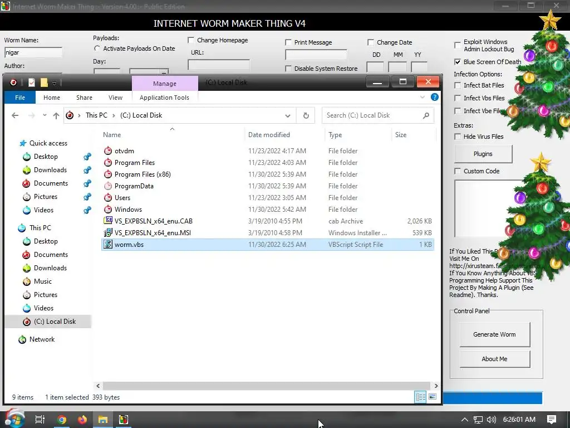The height and width of the screenshot is (428, 570).
Task: Click the VS_EXPBSLN_x64_enu.CAB archive icon
Action: tap(108, 221)
